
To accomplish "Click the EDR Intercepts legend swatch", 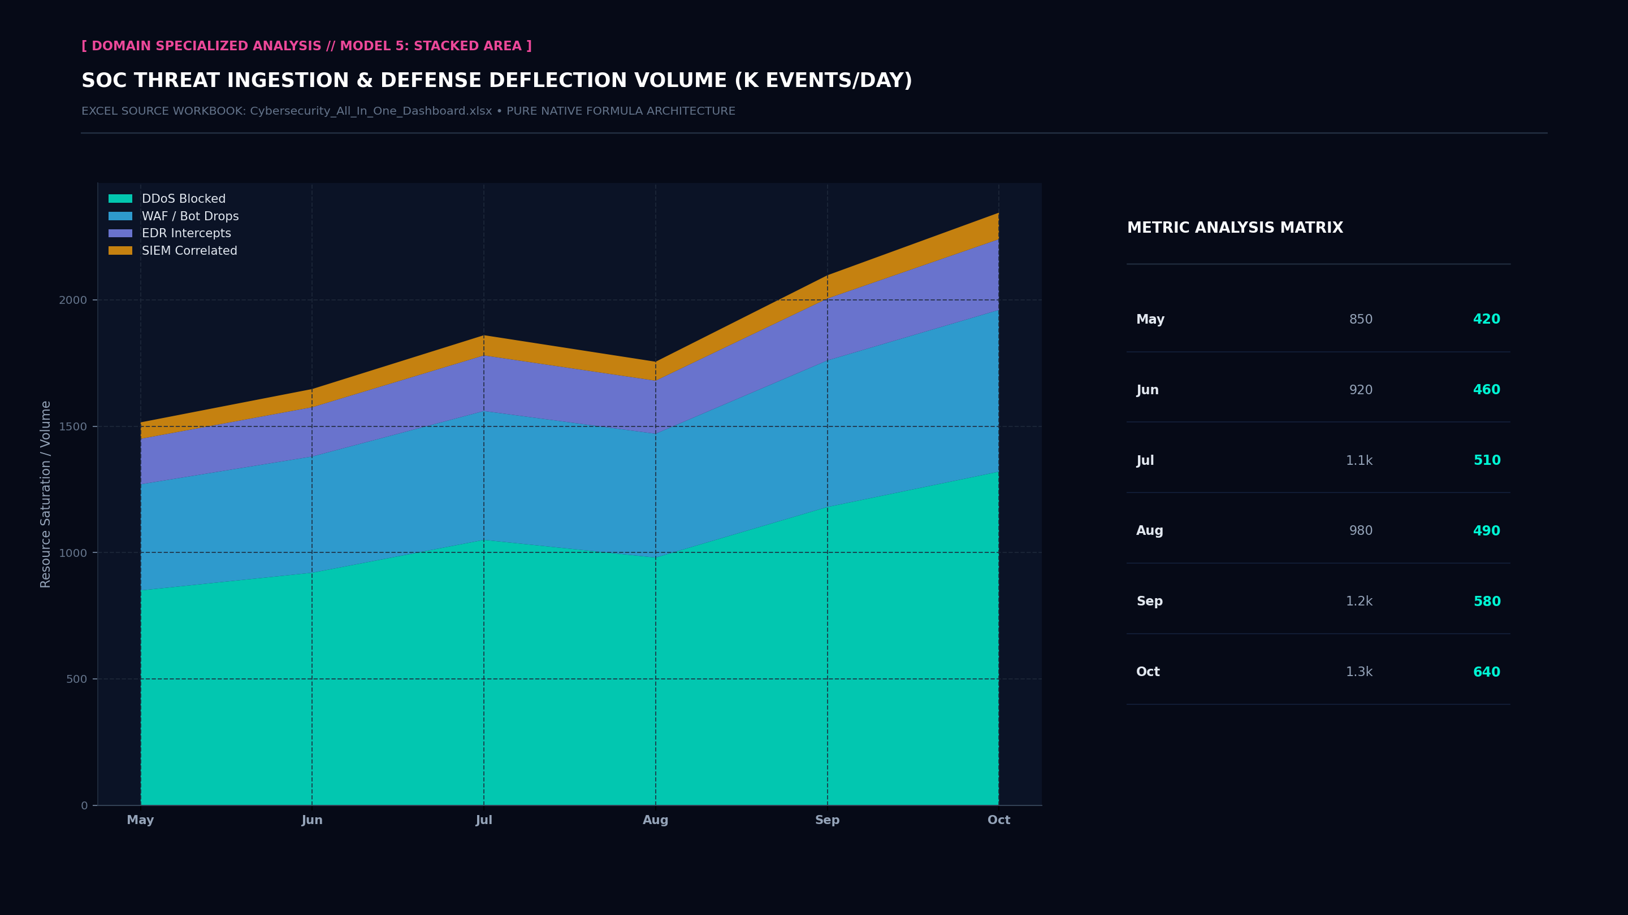I will (x=120, y=233).
